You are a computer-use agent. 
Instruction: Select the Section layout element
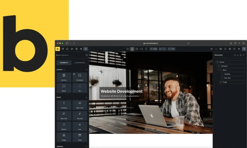click(x=64, y=77)
